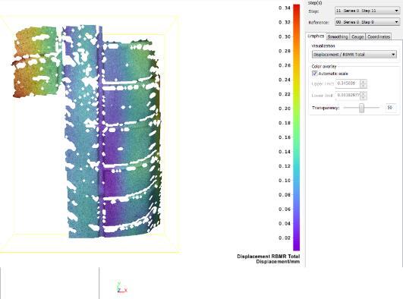Click the XYZ axis orientation triad icon
This screenshot has height=299, width=403.
[x=121, y=288]
